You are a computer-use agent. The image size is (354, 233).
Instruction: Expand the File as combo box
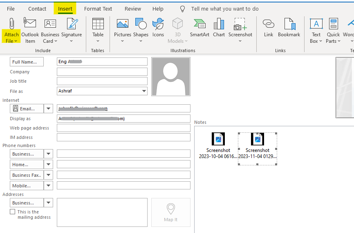click(x=144, y=91)
